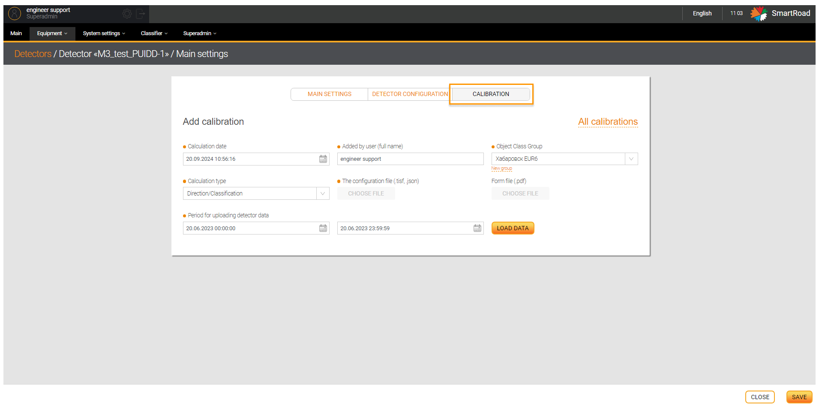Click the Save button
Viewport: 819px width, 412px height.
799,397
